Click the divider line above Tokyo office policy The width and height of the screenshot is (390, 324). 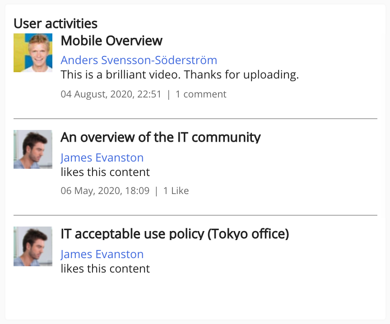coord(195,215)
